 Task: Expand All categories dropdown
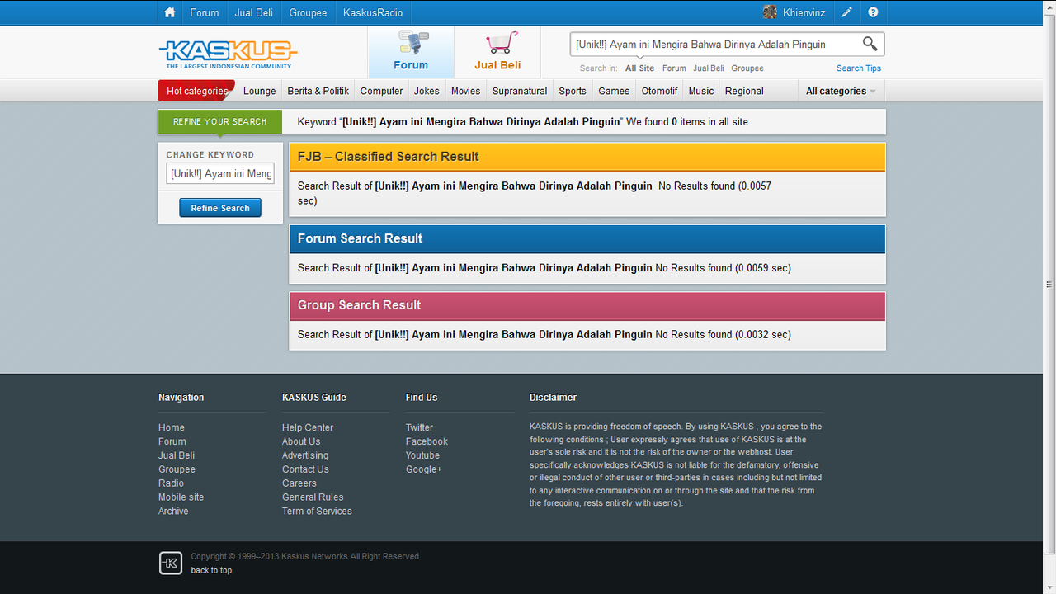tap(841, 91)
